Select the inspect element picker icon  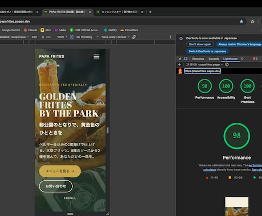tap(179, 59)
